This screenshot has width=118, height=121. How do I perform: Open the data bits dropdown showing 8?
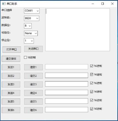[x=28, y=26]
